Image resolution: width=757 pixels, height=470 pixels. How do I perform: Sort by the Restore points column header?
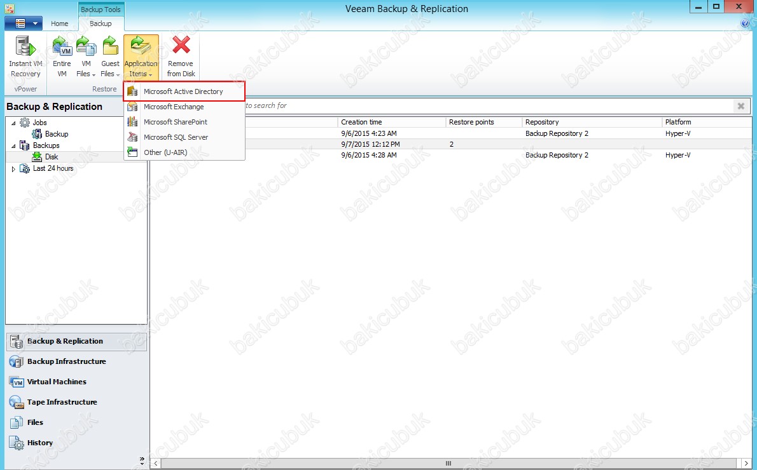tap(483, 122)
